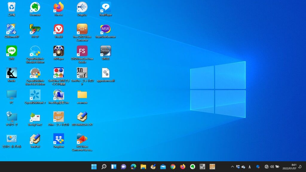Launch Firefox from the desktop shortcut
Image resolution: width=306 pixels, height=172 pixels.
(x=58, y=7)
